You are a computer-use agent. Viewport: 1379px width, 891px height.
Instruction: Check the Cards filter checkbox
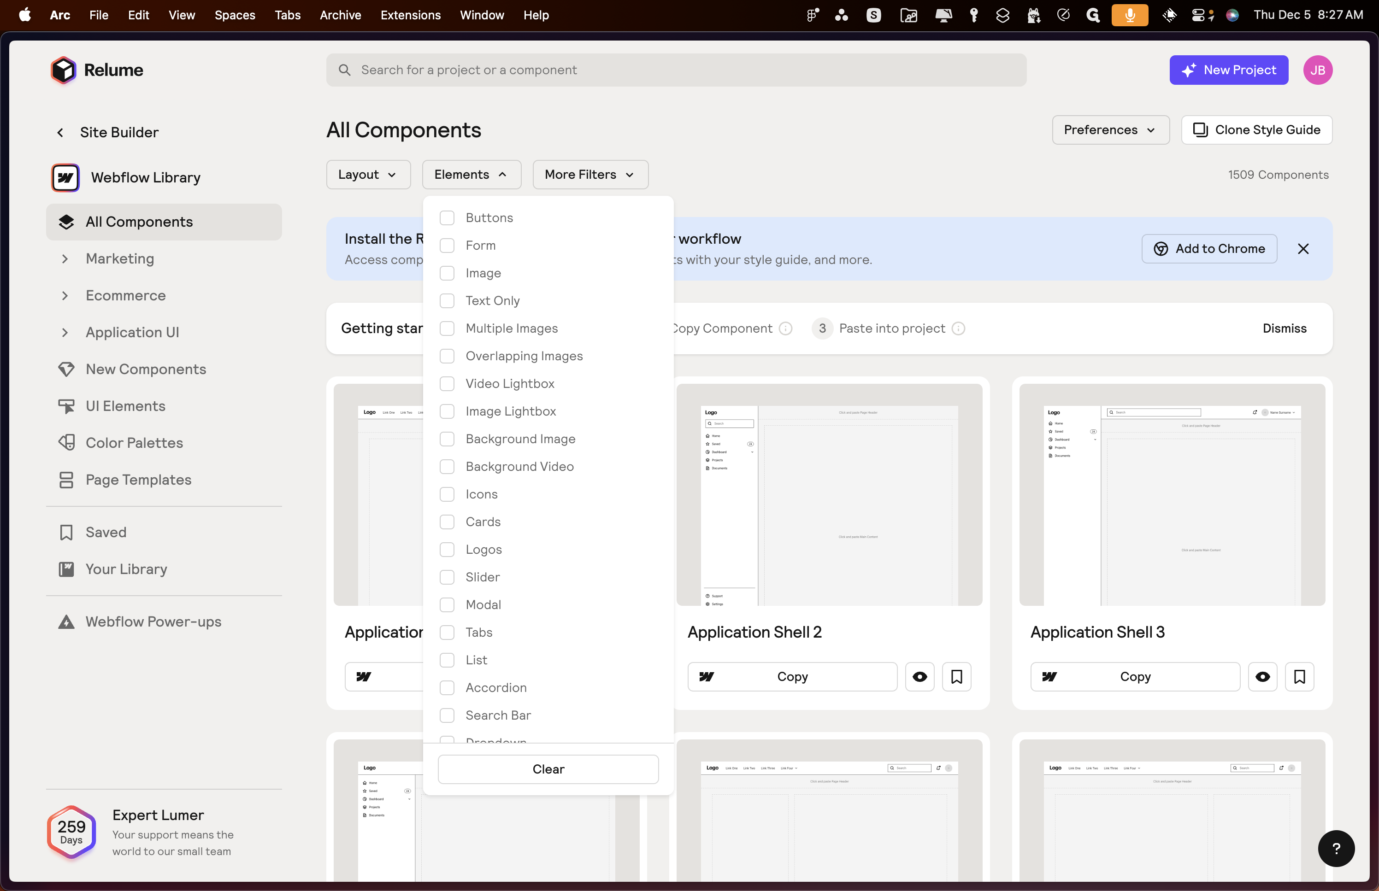pos(447,522)
